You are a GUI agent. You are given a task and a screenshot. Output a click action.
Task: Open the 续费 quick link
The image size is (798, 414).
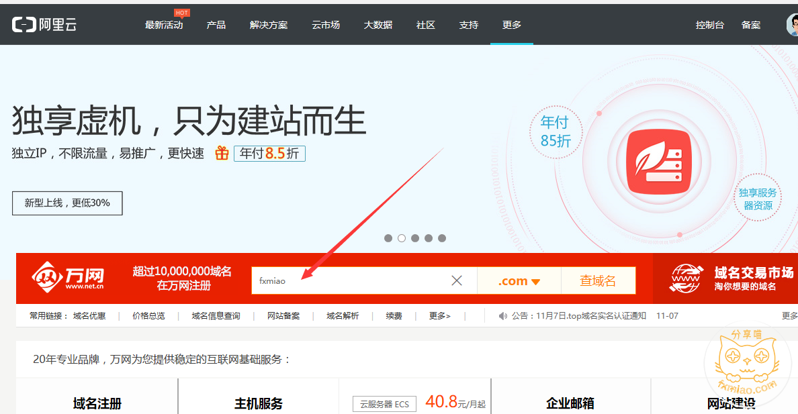pos(394,316)
